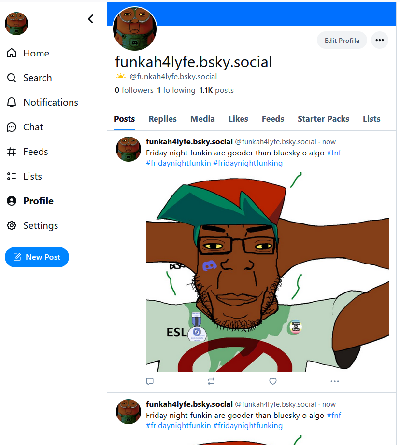Go to Feeds hashtag icon

coord(12,152)
